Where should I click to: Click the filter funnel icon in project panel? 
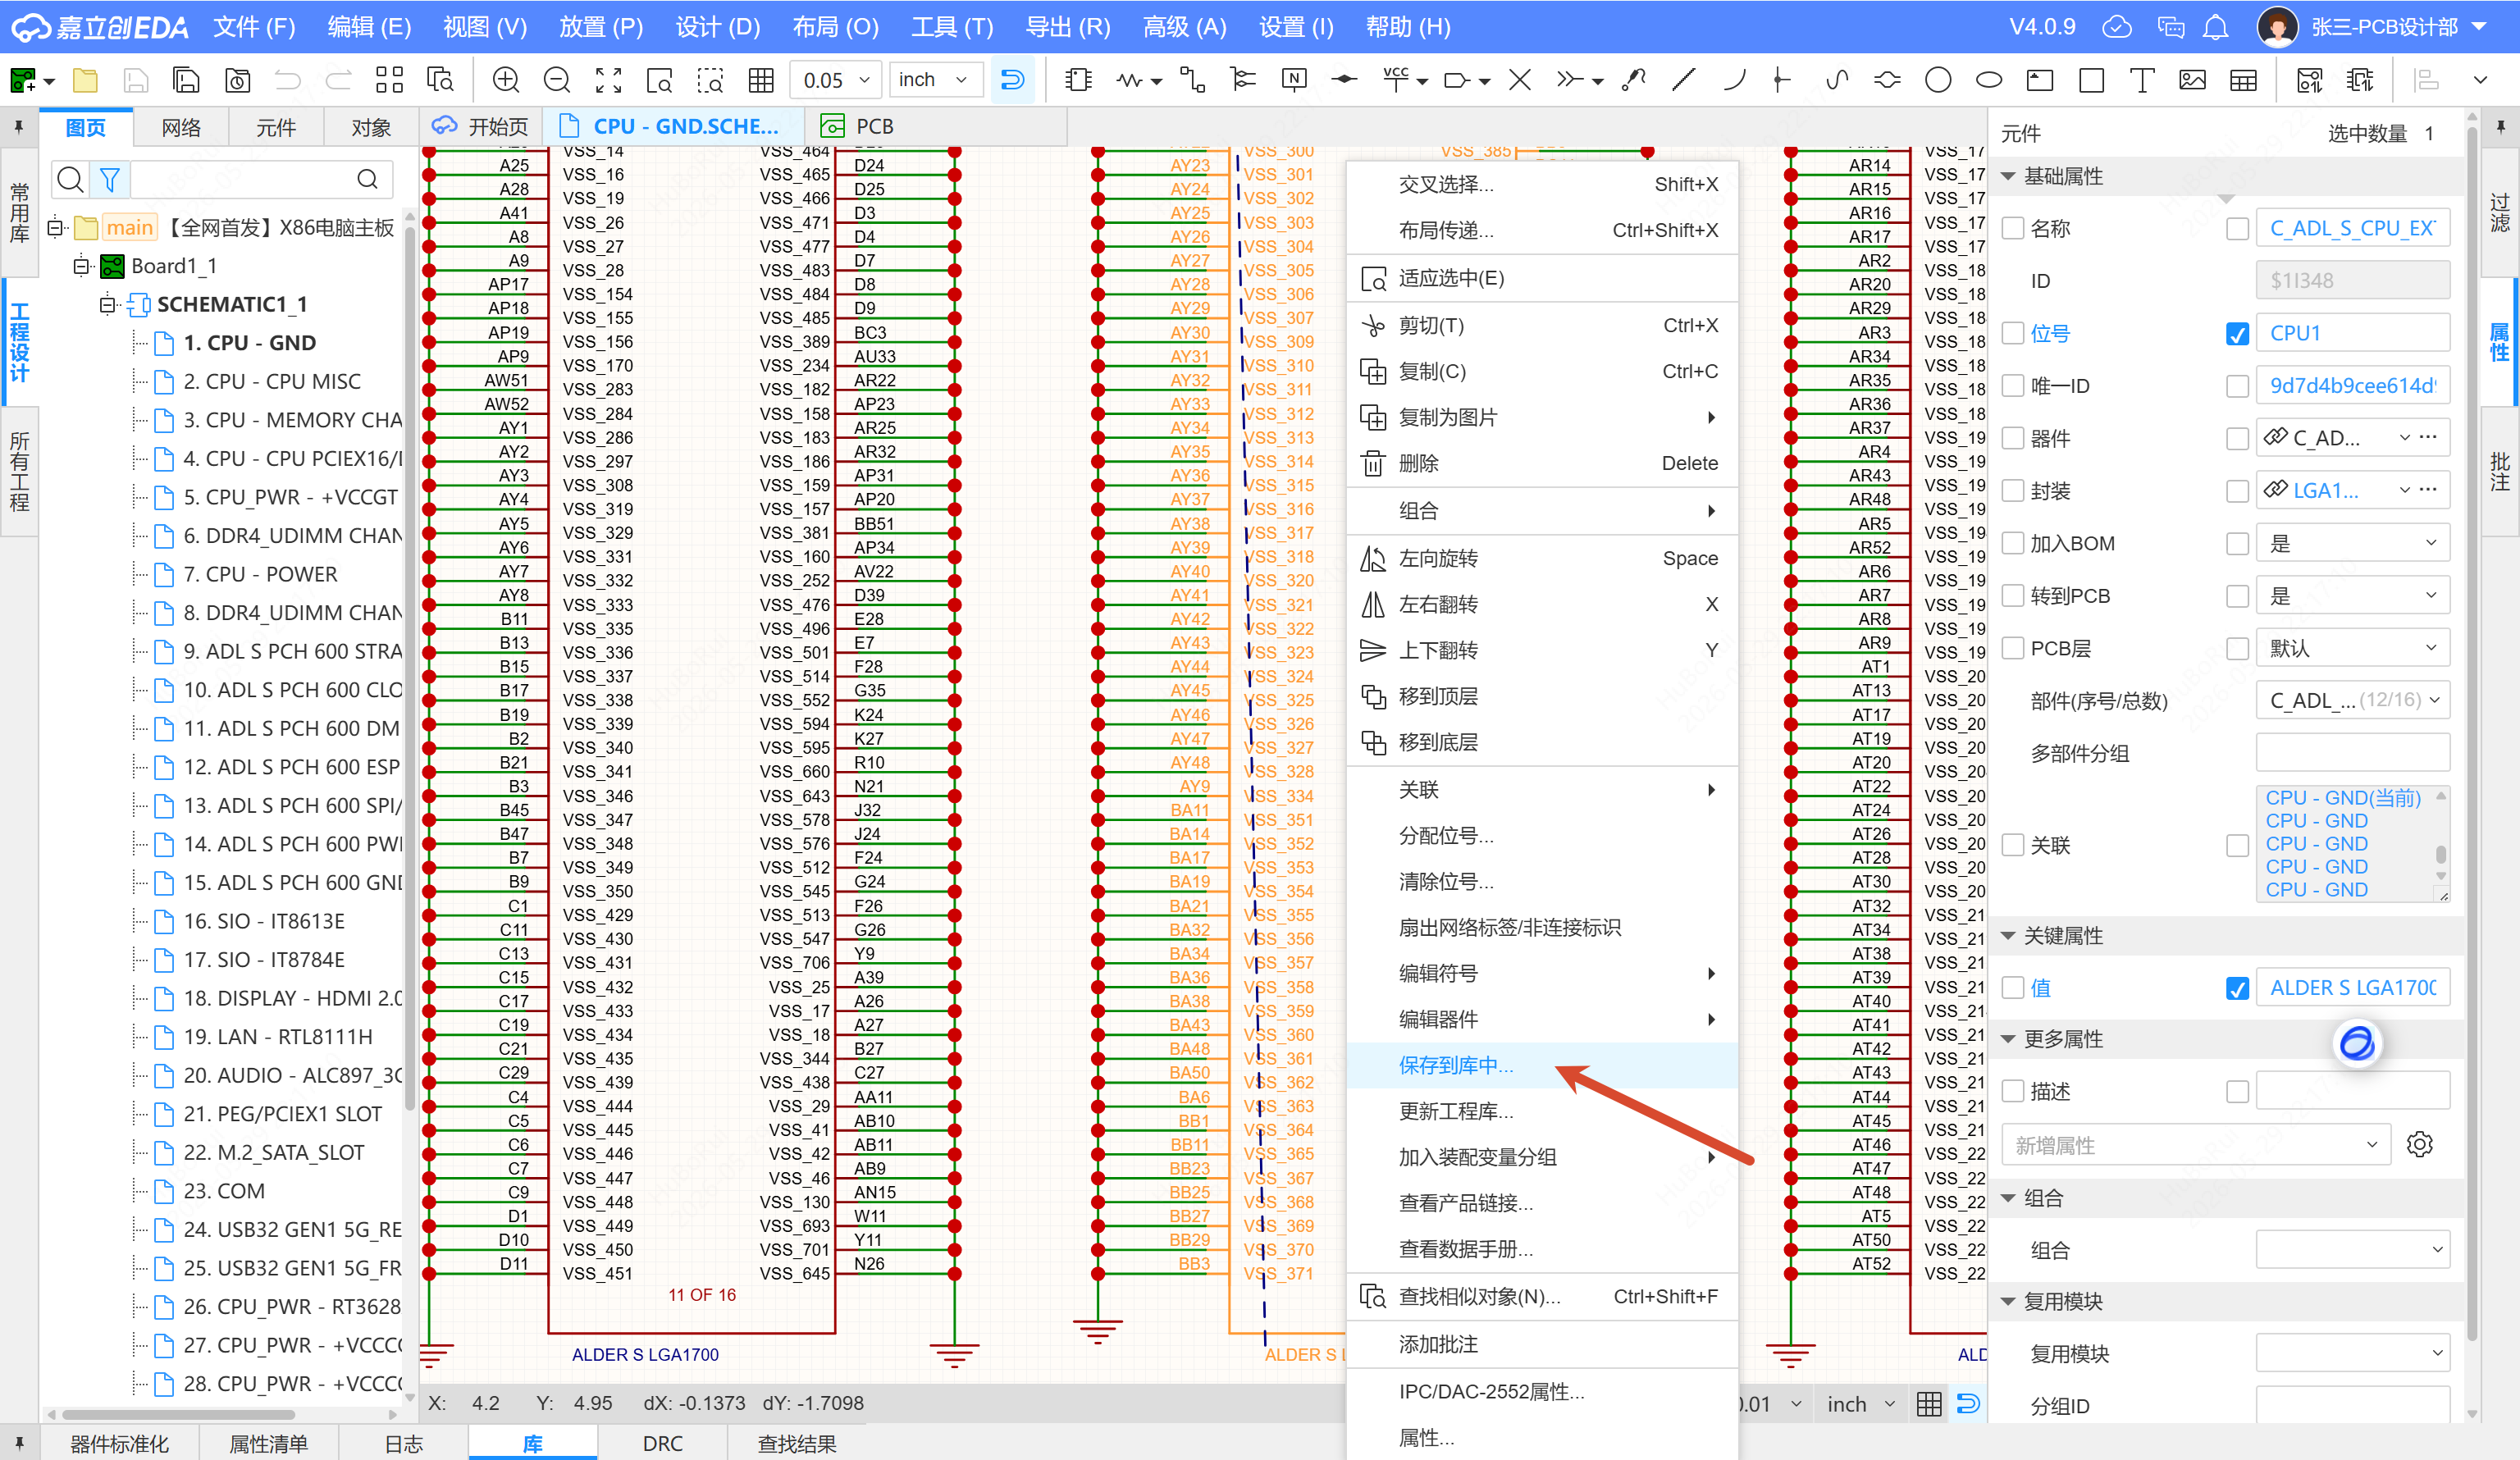click(x=110, y=179)
